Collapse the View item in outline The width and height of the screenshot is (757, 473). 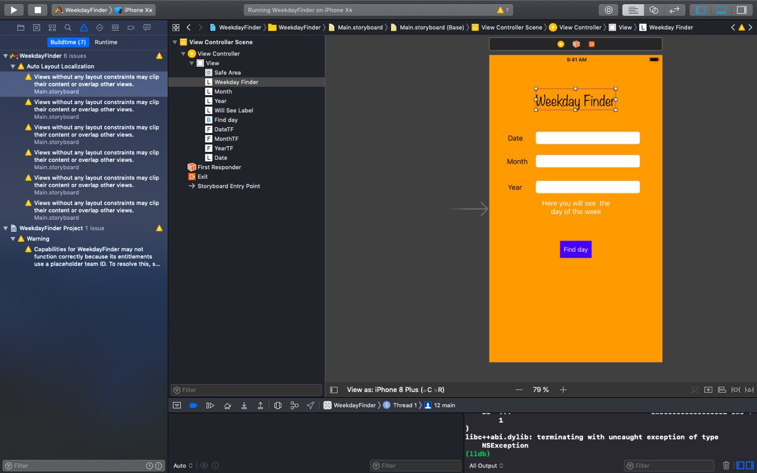click(x=192, y=63)
